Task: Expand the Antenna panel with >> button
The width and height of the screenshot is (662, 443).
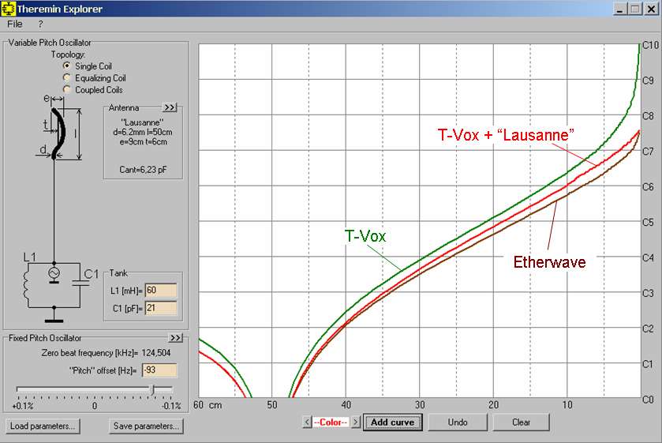Action: click(x=170, y=107)
